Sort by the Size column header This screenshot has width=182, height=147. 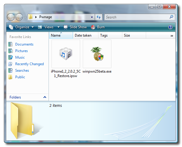[134, 35]
